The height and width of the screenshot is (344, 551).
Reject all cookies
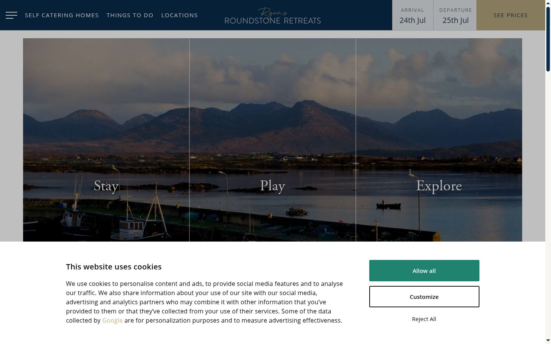pyautogui.click(x=424, y=319)
